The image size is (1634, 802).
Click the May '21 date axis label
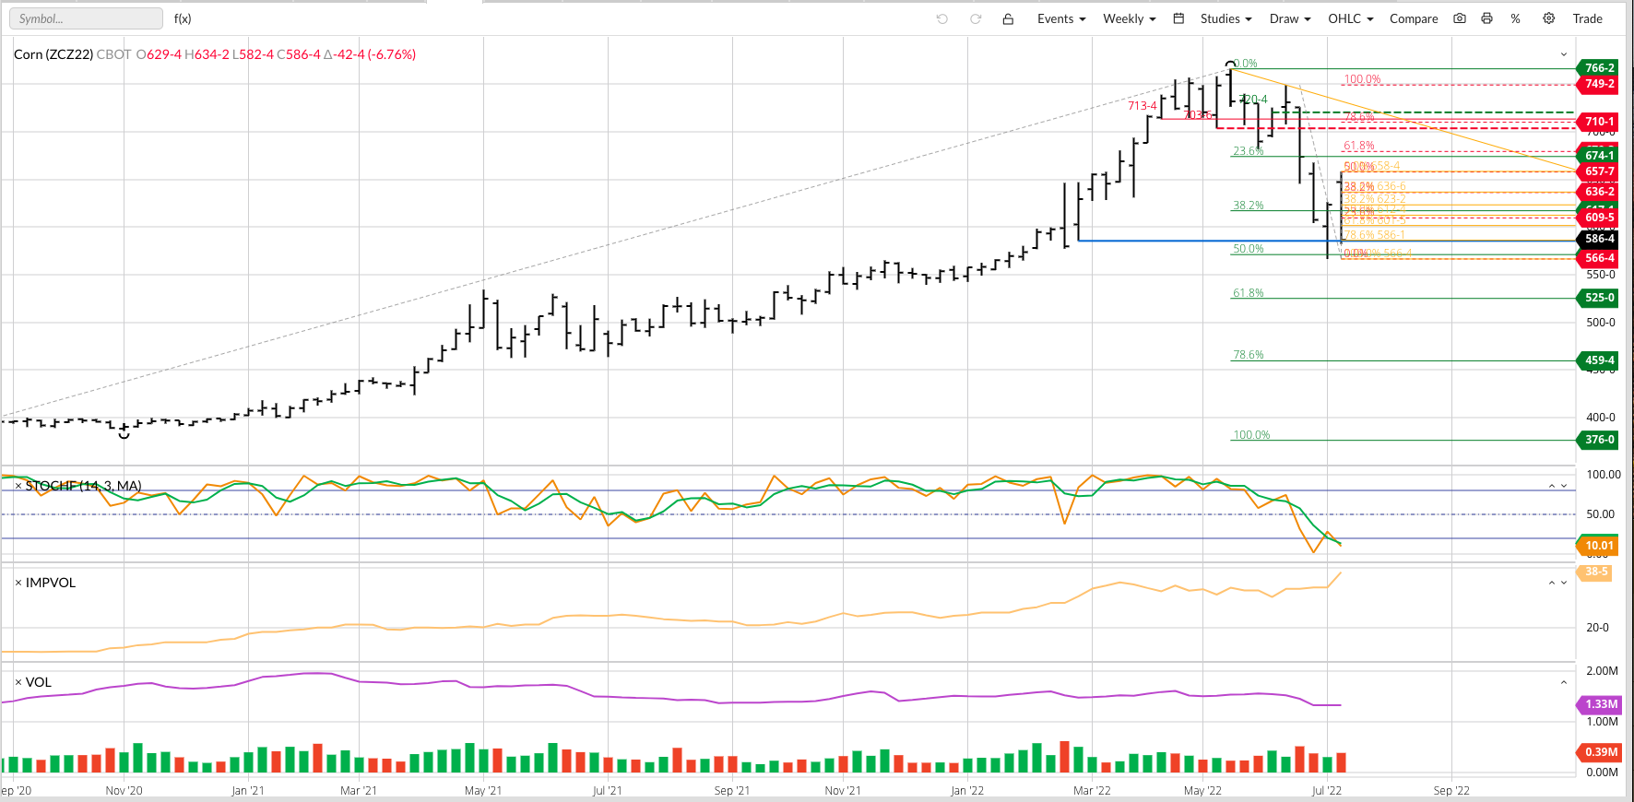pyautogui.click(x=483, y=790)
